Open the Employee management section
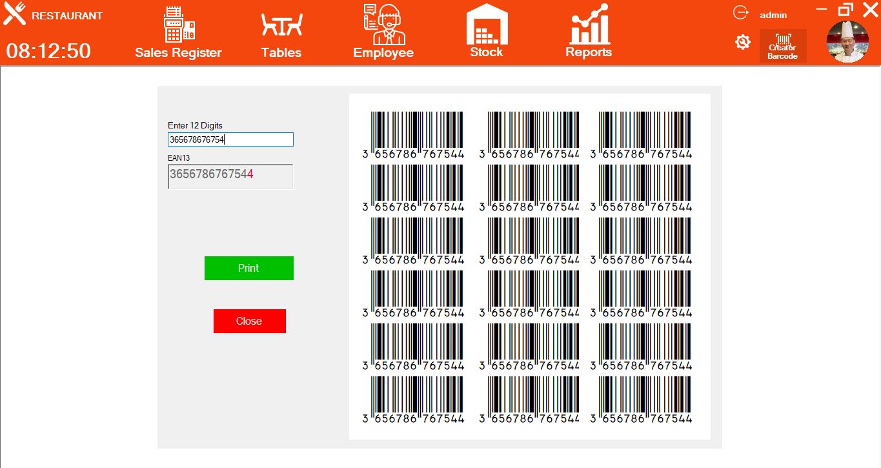 pyautogui.click(x=383, y=32)
